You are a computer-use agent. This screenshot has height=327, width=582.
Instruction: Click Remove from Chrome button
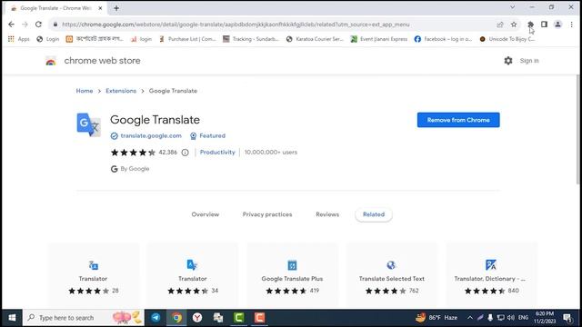(x=458, y=120)
